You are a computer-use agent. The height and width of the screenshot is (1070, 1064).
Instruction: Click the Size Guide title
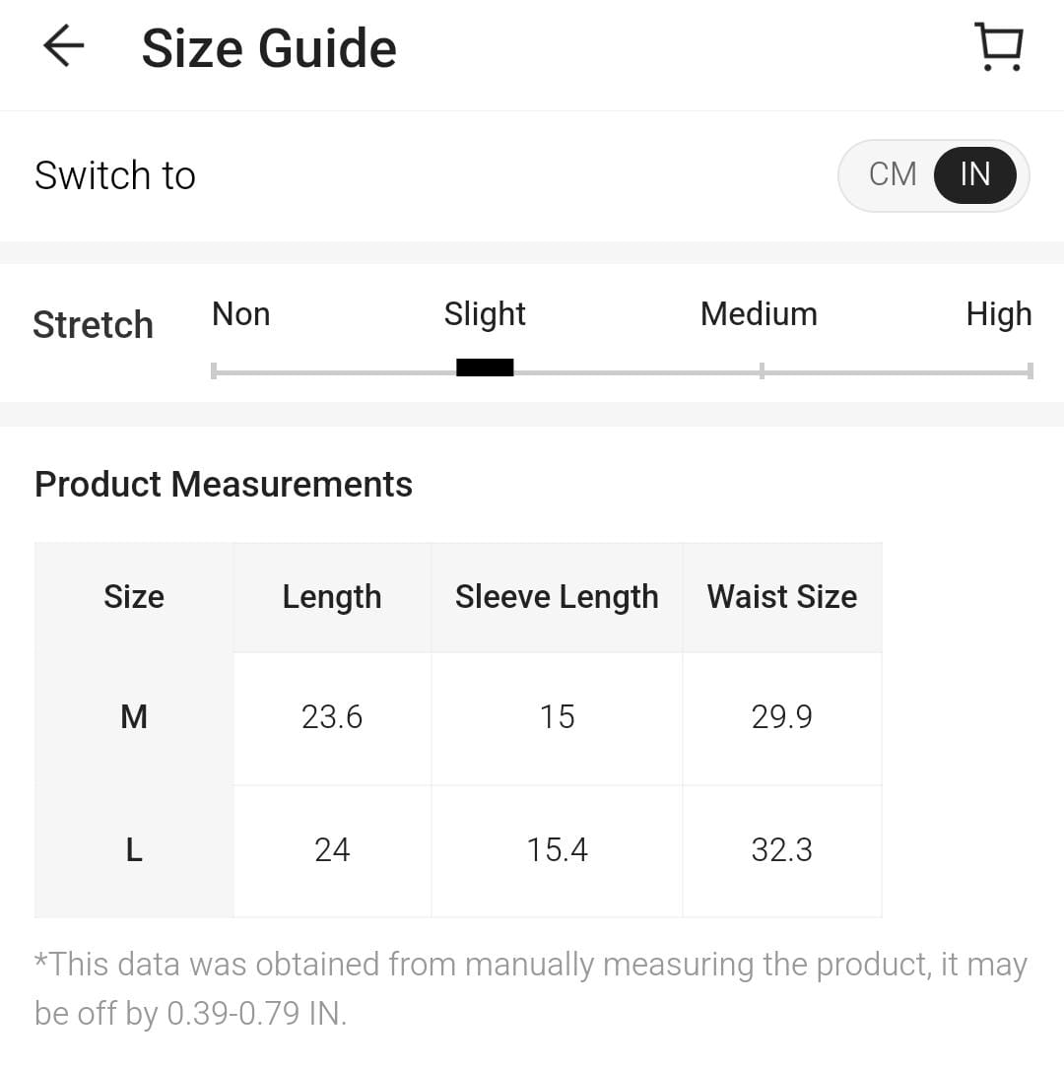(x=269, y=48)
